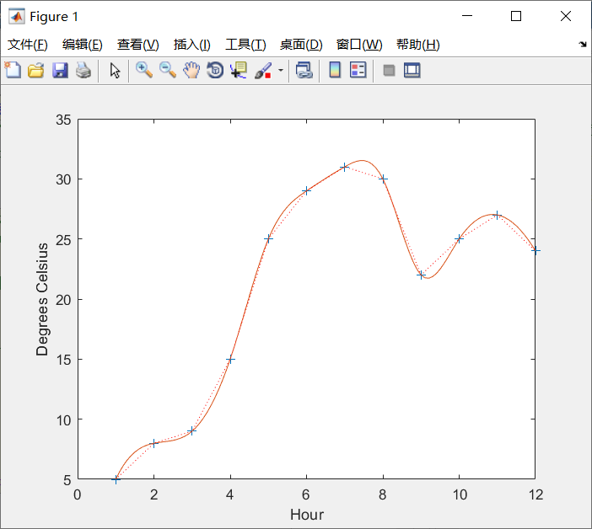This screenshot has width=592, height=529.
Task: Open the 工具(T) menu
Action: point(245,45)
